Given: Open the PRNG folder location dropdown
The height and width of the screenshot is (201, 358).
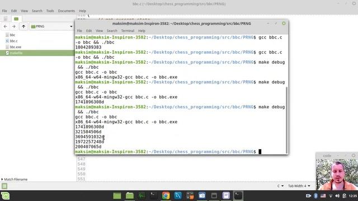Looking at the screenshot, I should click(x=51, y=26).
